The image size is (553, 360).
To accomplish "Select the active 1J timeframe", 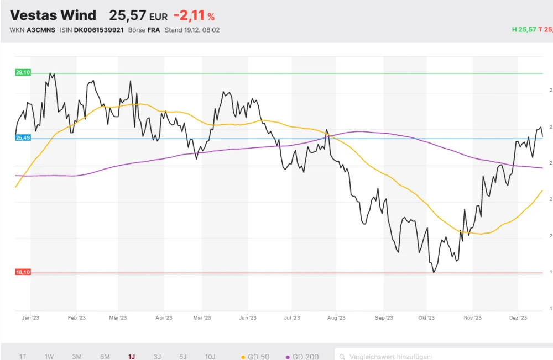I will point(131,357).
